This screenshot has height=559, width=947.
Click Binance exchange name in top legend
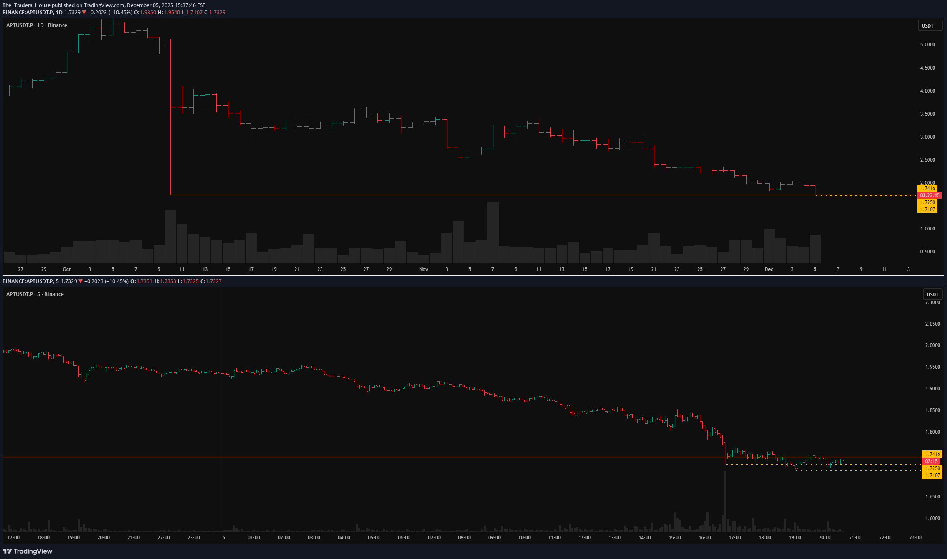pos(57,25)
